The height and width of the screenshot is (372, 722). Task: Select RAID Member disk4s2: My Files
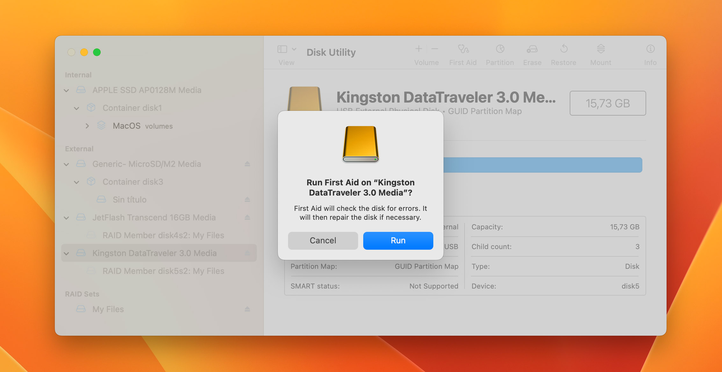click(159, 235)
